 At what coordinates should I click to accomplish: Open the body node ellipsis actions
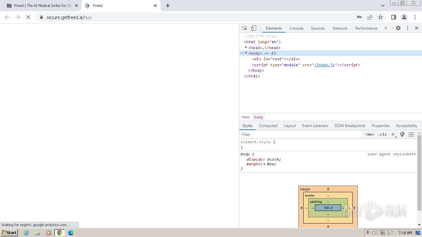242,53
